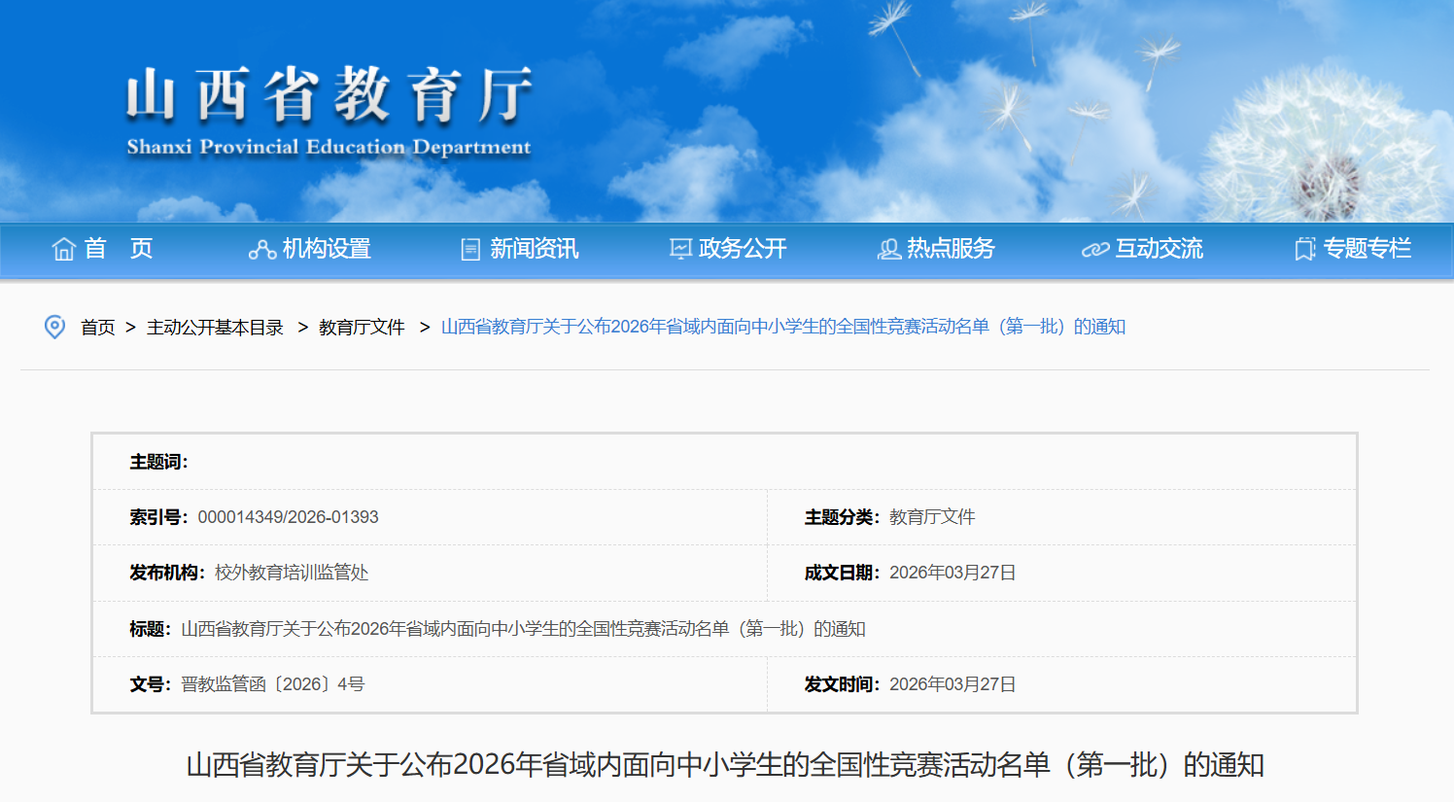Click the home icon beside 首页

(64, 249)
